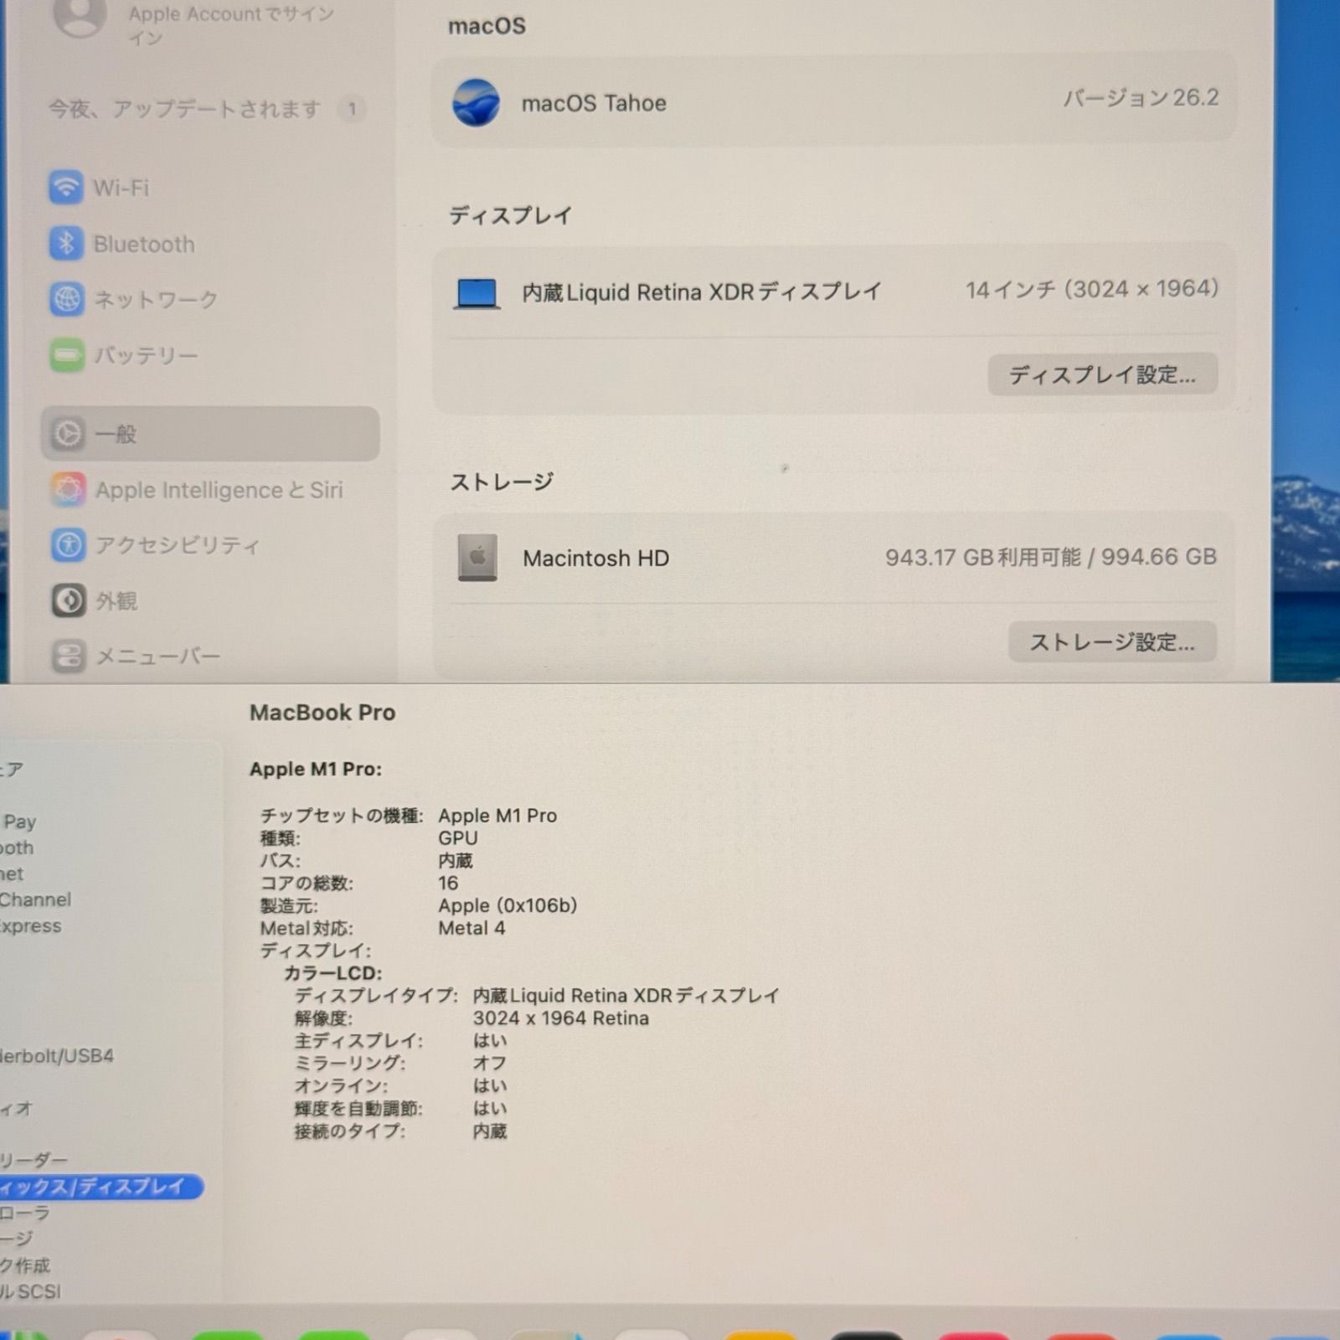The width and height of the screenshot is (1340, 1340).
Task: Select the highlighted グラフィックス/ディスプレイ tree item
Action: pos(100,1187)
